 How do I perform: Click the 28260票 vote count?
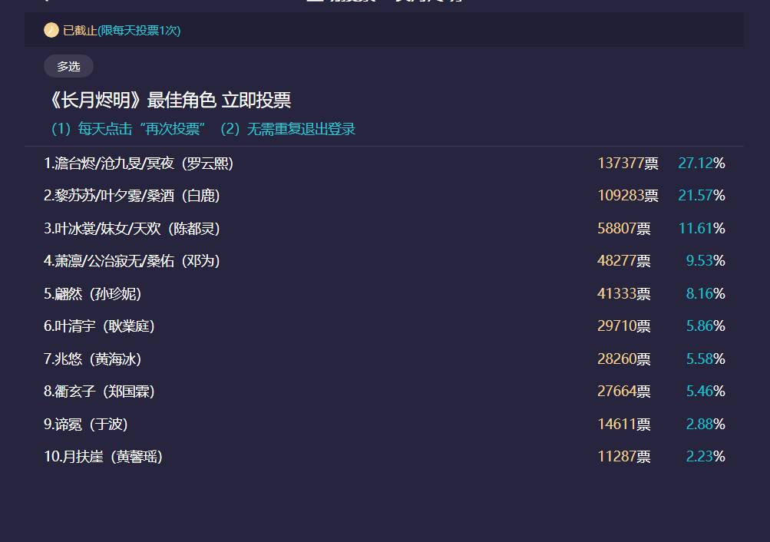tap(623, 359)
